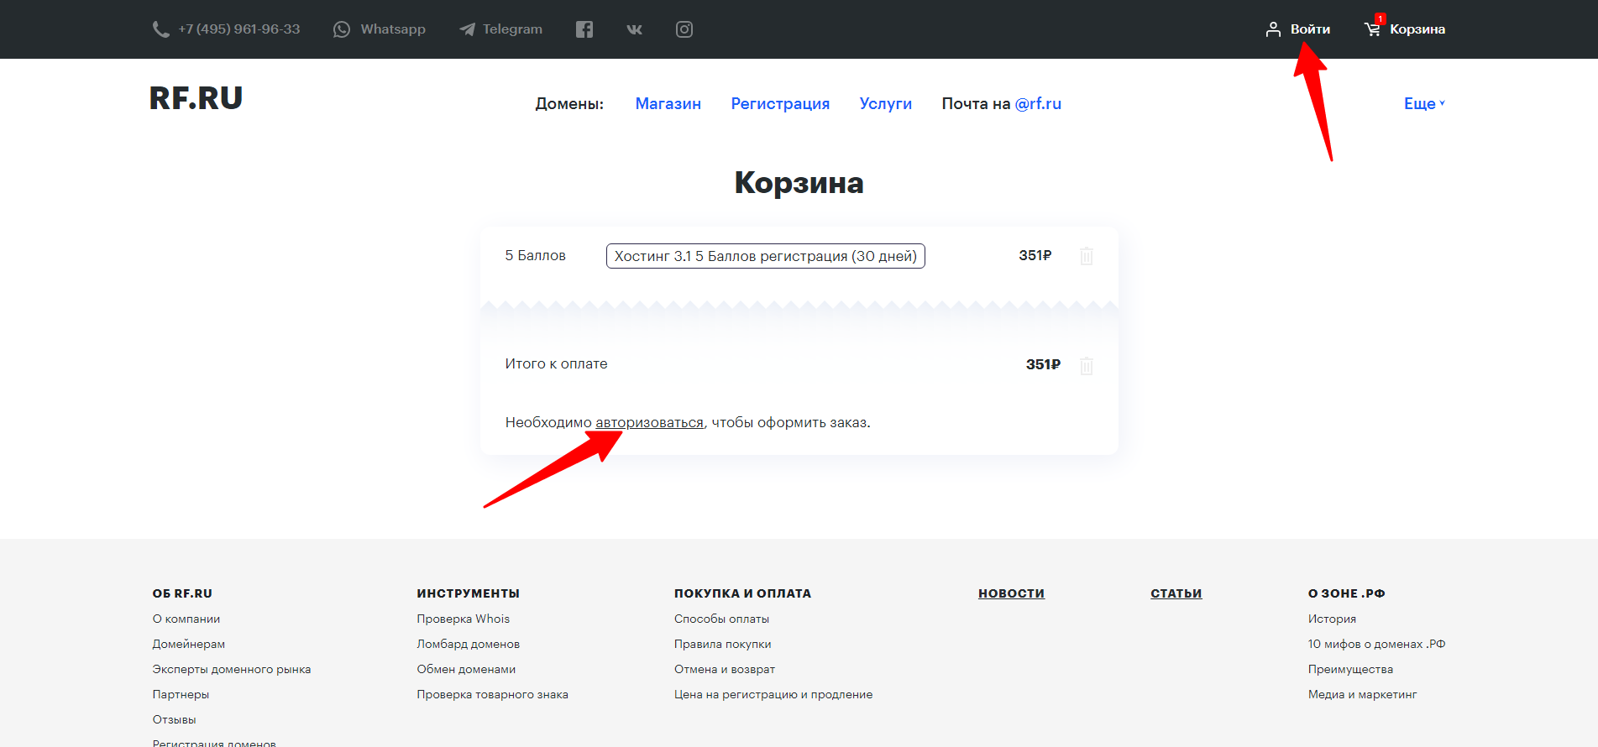Click the phone number +7 (495) 961-96-33

[238, 29]
